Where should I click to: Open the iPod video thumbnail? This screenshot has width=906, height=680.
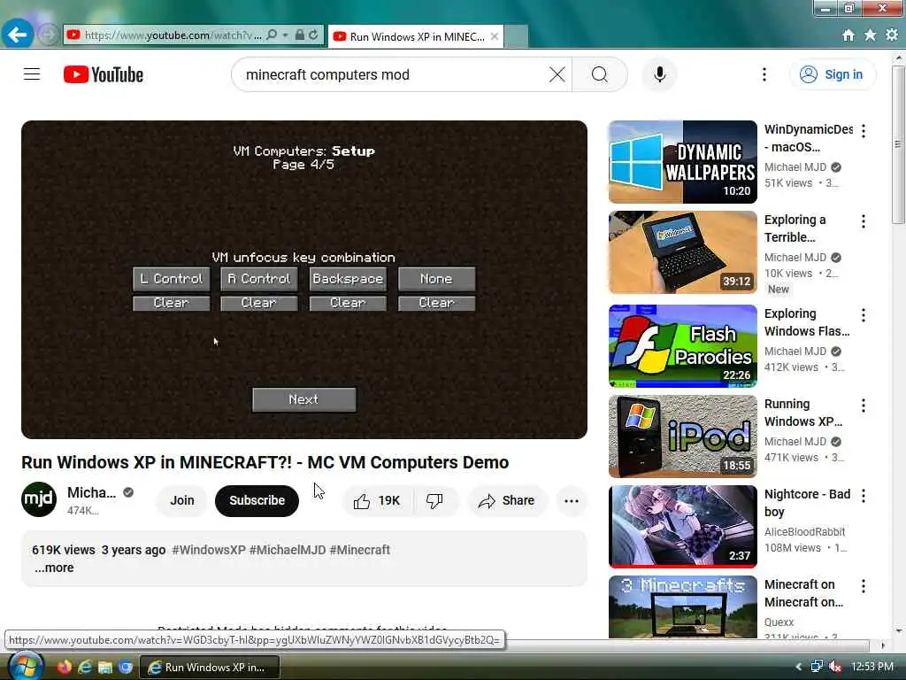tap(682, 437)
